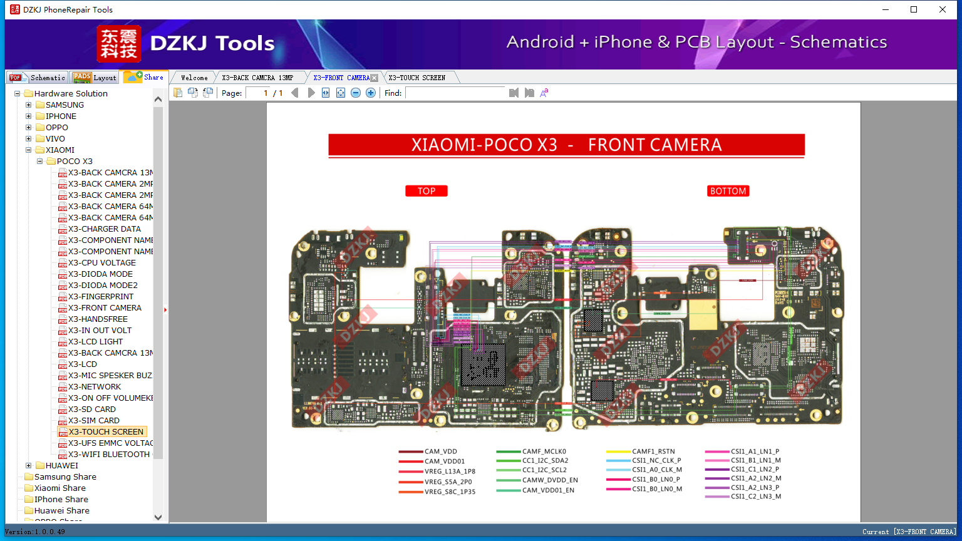This screenshot has height=541, width=962.
Task: Open X3-ON OFF VOLUMEKEY document
Action: 111,398
